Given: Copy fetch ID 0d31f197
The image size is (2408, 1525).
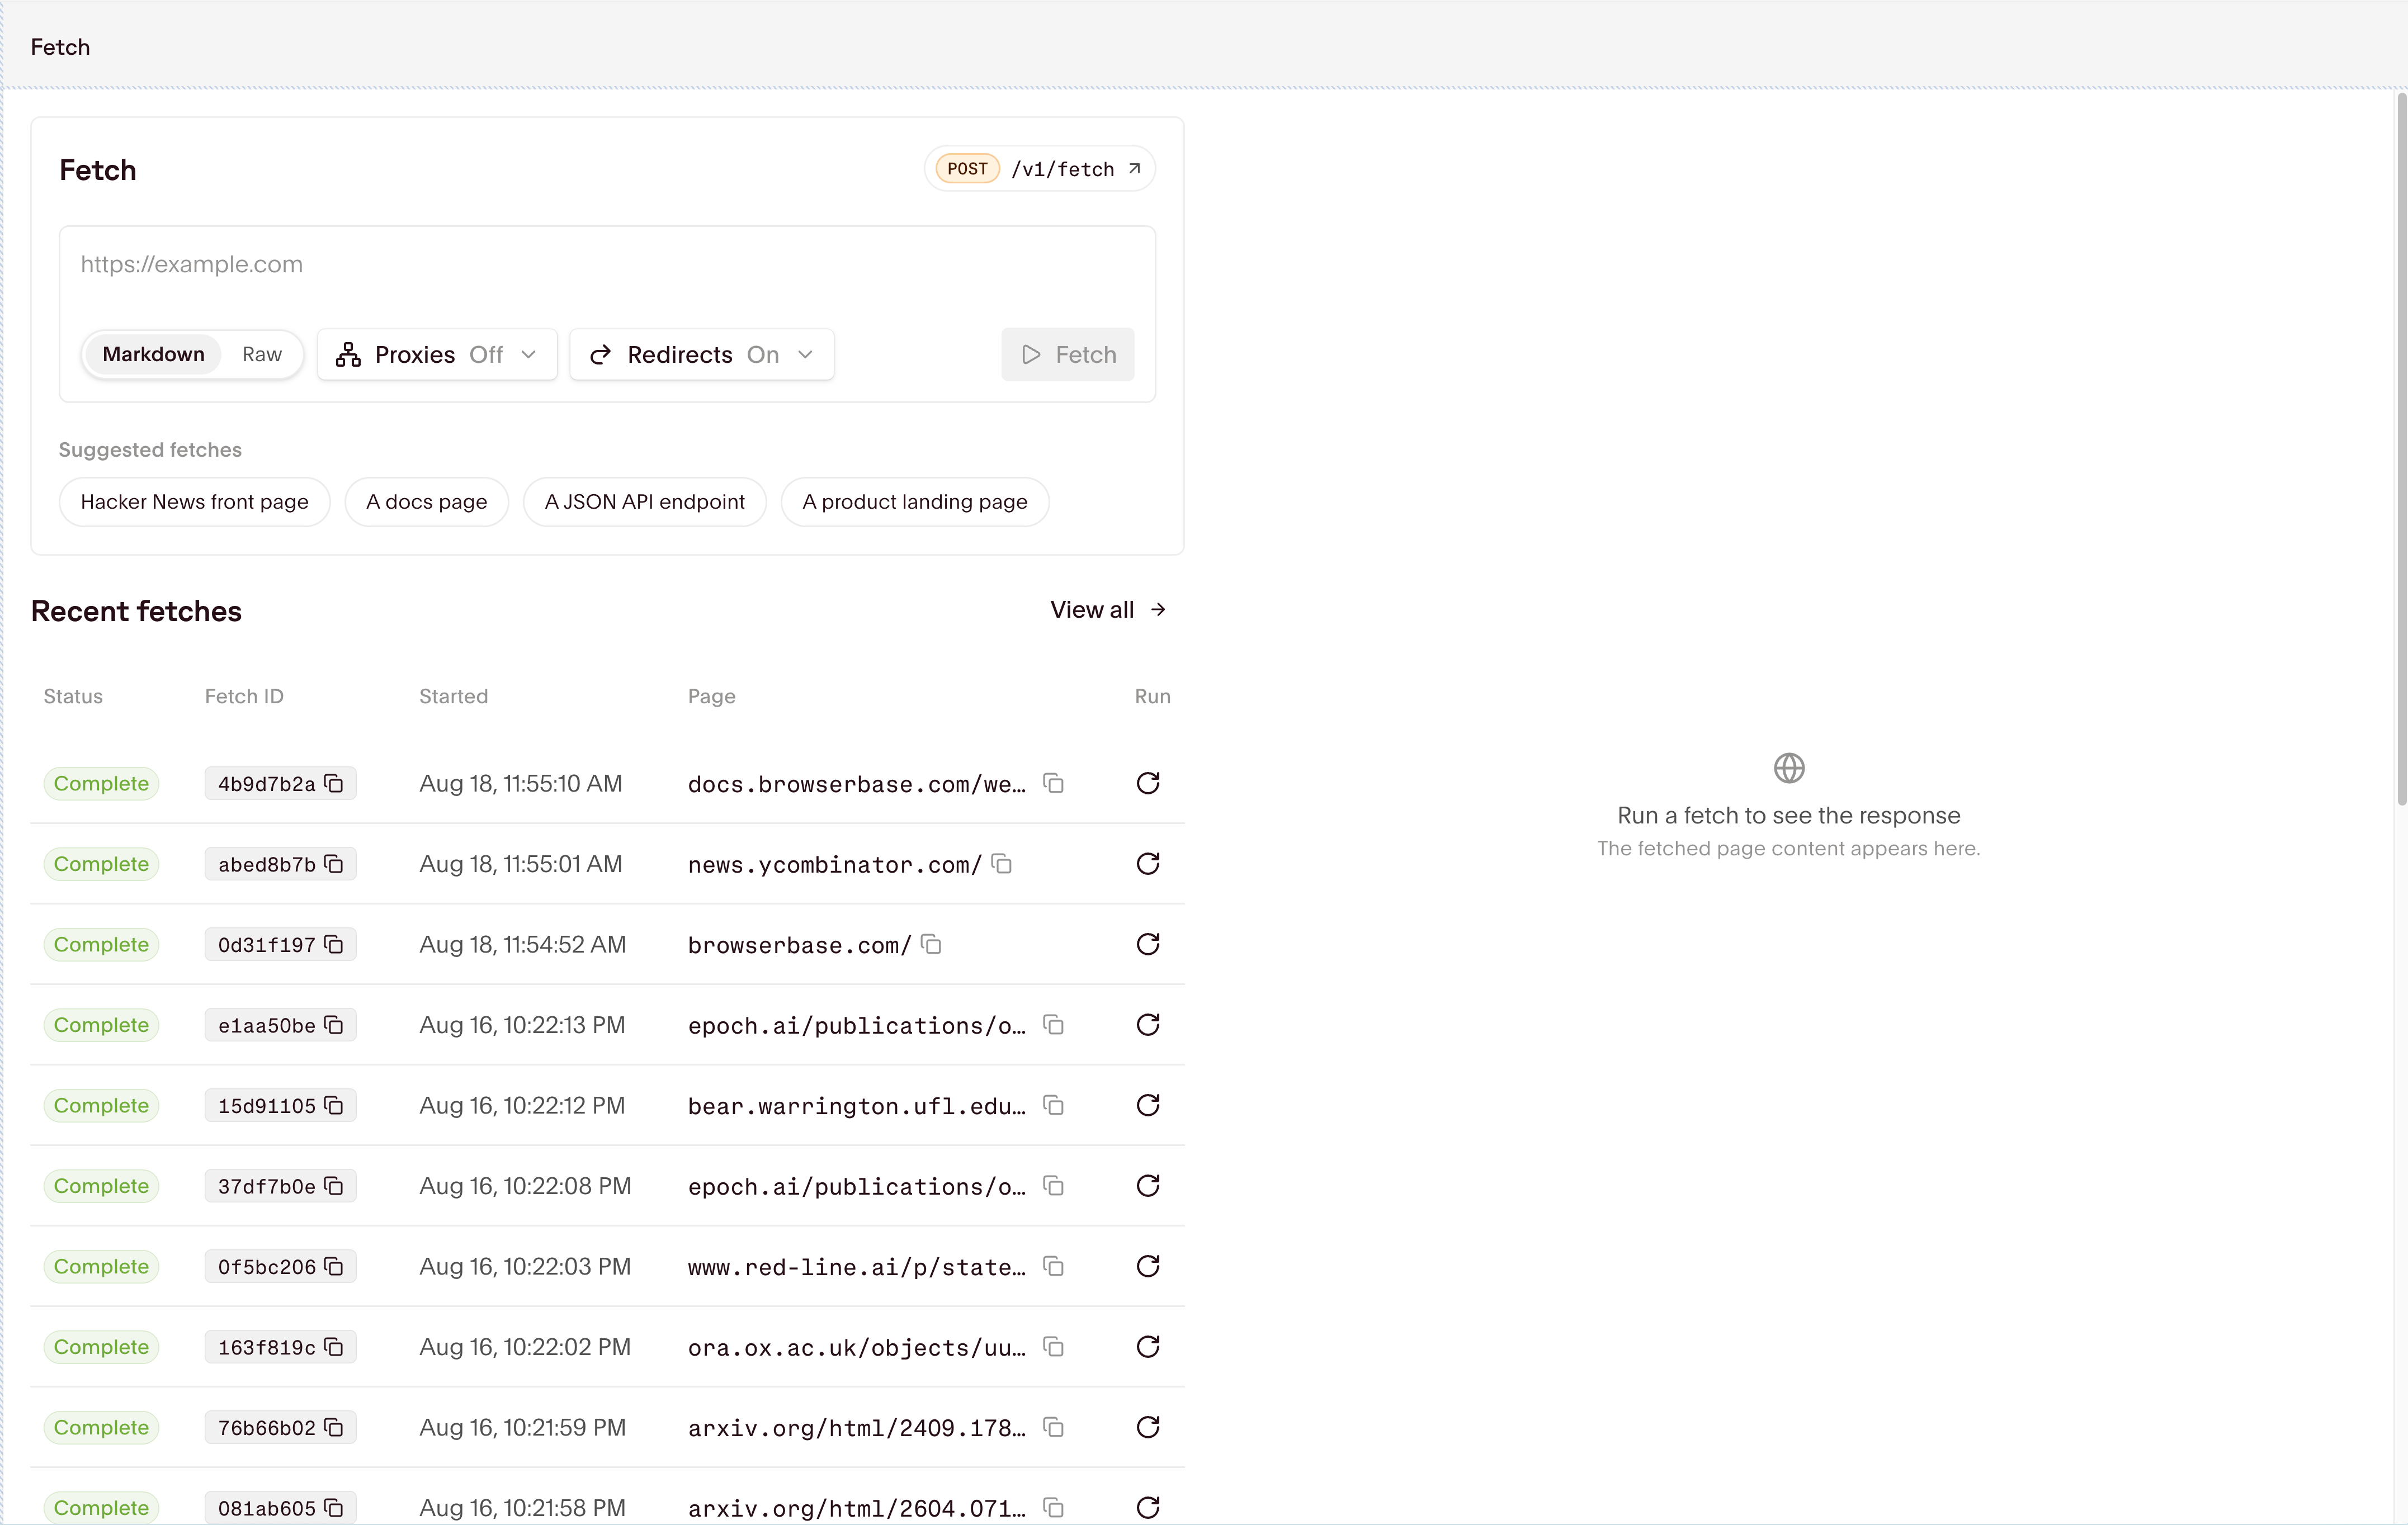Looking at the screenshot, I should click(x=335, y=944).
